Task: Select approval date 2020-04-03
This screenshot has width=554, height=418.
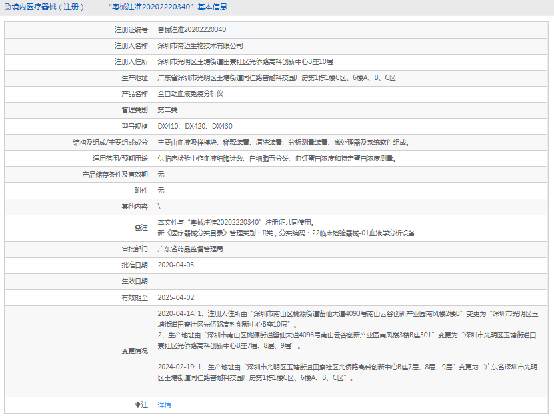Action: [x=176, y=265]
